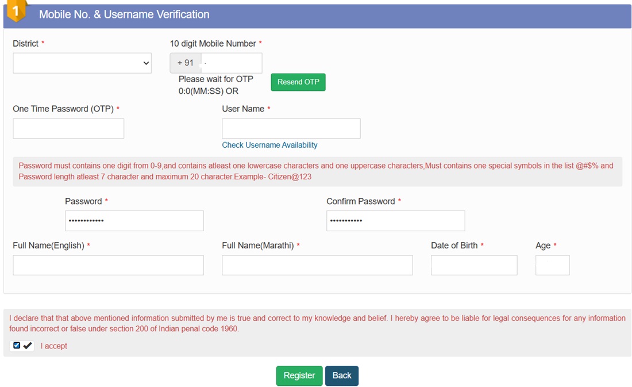
Task: Click into the Confirm Password field
Action: [x=395, y=221]
